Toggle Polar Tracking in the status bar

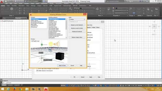tap(81, 85)
